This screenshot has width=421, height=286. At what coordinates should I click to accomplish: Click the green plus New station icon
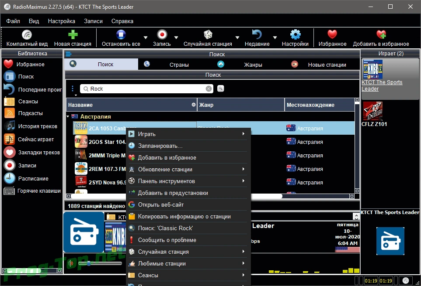point(73,34)
